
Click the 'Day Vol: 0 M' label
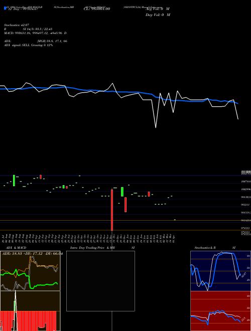pos(158,15)
